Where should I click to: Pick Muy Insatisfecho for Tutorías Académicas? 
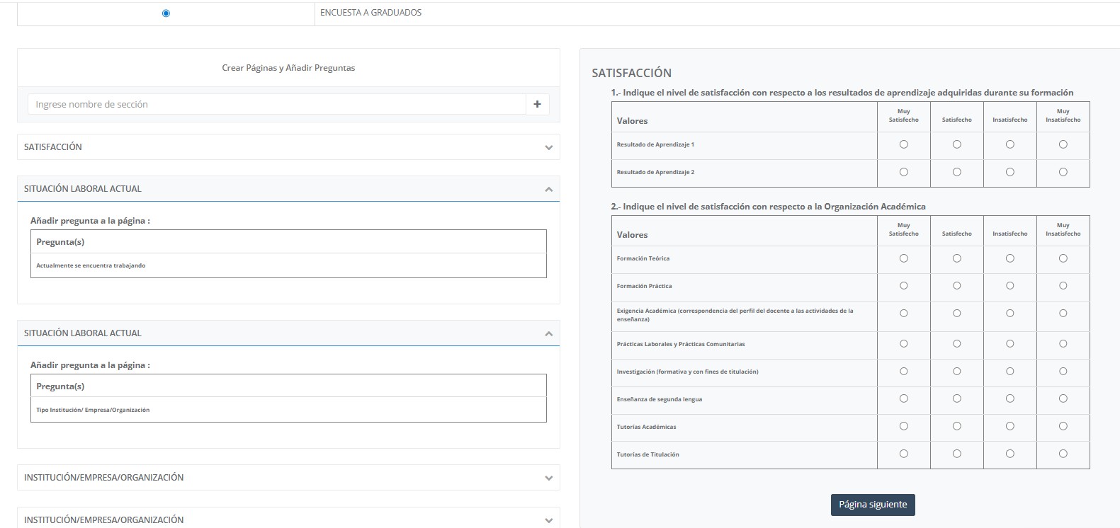1063,427
